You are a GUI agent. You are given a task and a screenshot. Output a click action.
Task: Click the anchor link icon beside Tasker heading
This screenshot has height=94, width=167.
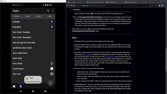pyautogui.click(x=78, y=38)
